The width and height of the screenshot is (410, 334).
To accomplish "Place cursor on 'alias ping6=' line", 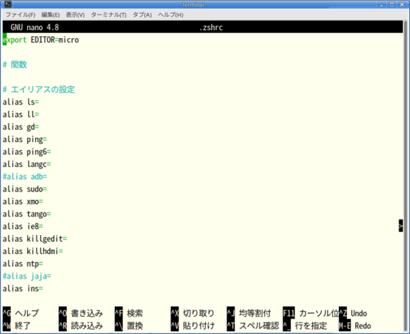I will (x=27, y=152).
